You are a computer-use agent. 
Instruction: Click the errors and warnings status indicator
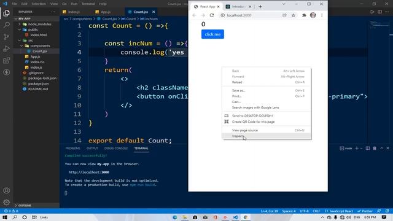point(11,211)
